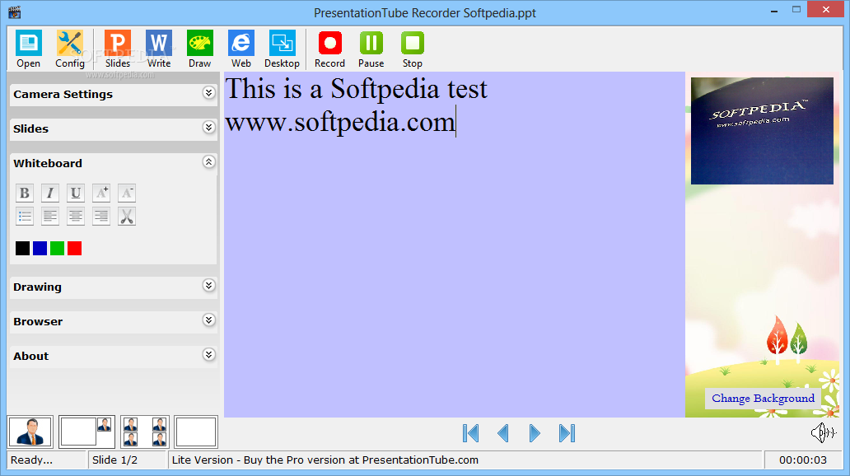Image resolution: width=850 pixels, height=476 pixels.
Task: Pick the black text color
Action: [x=23, y=249]
